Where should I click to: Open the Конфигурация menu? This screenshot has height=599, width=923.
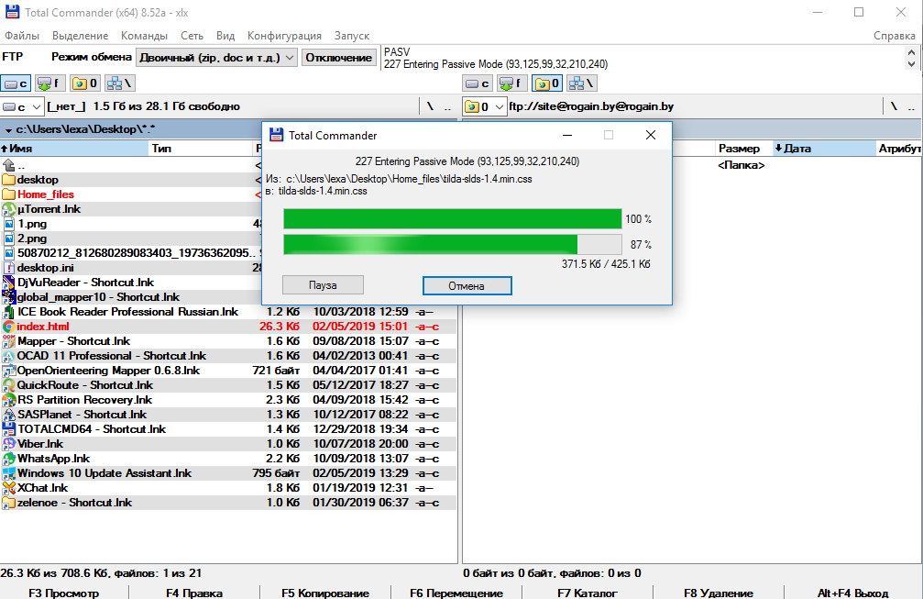[284, 36]
